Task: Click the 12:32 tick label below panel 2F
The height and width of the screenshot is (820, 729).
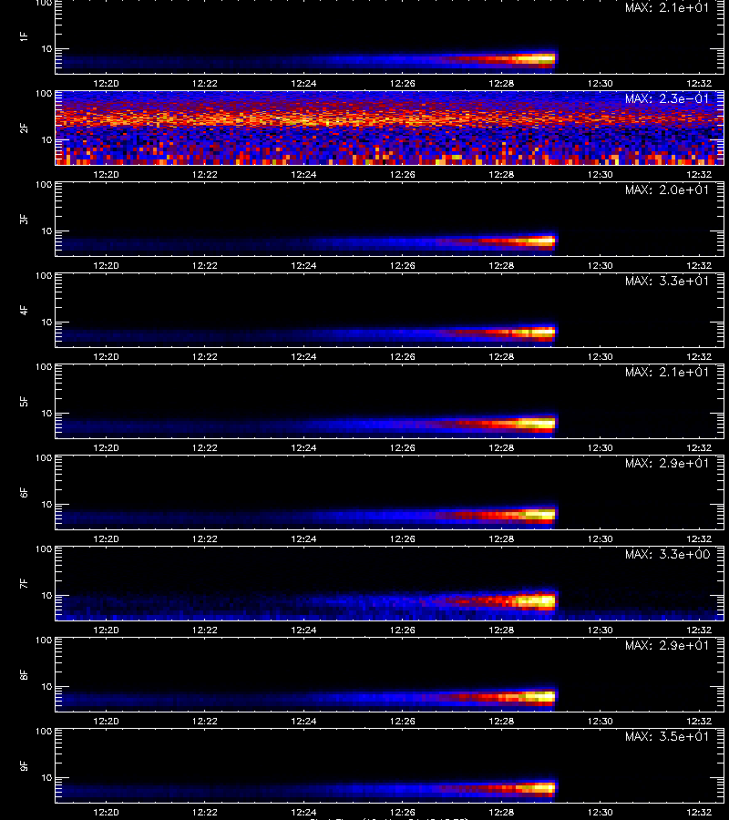Action: pyautogui.click(x=699, y=175)
